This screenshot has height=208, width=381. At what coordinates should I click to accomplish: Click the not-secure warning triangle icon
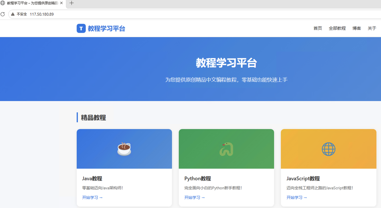13,14
